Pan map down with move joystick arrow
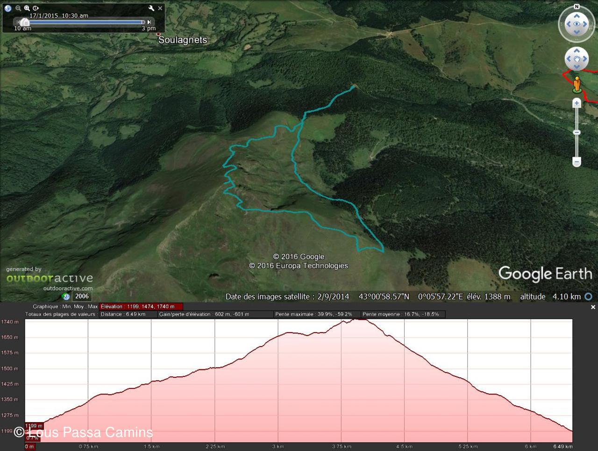The width and height of the screenshot is (598, 451). 577,67
